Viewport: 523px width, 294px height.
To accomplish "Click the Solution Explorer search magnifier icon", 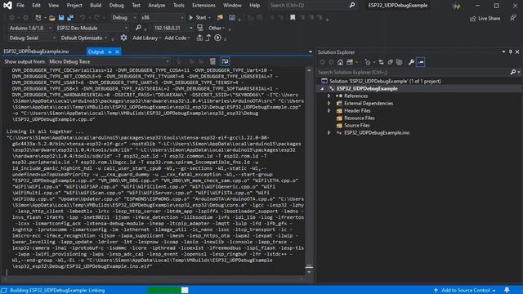I will (x=513, y=72).
